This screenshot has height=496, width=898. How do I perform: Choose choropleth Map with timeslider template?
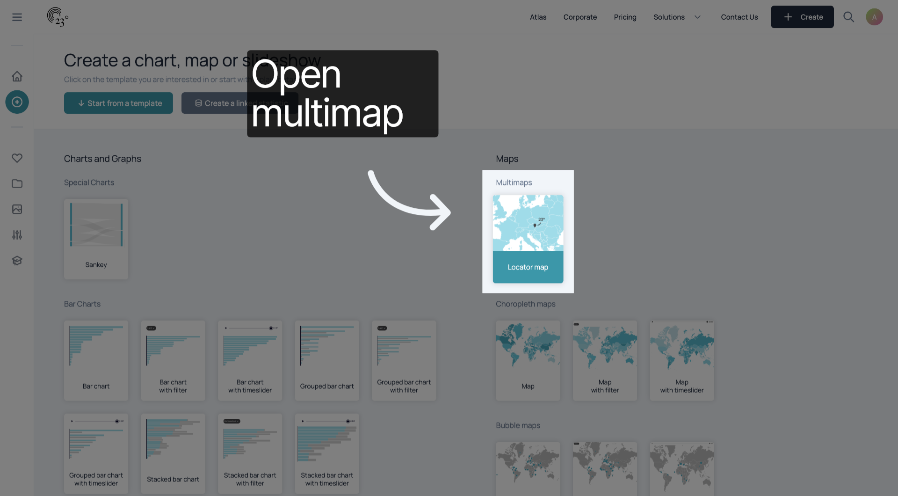682,360
